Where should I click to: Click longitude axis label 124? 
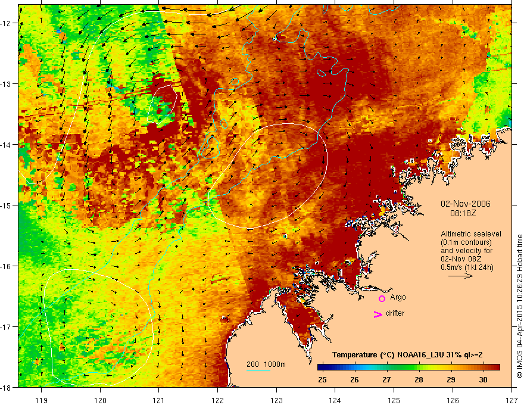pos(335,400)
